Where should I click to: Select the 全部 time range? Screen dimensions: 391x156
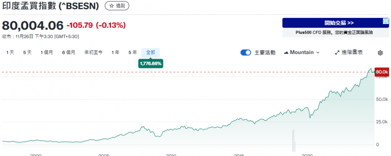(x=150, y=53)
